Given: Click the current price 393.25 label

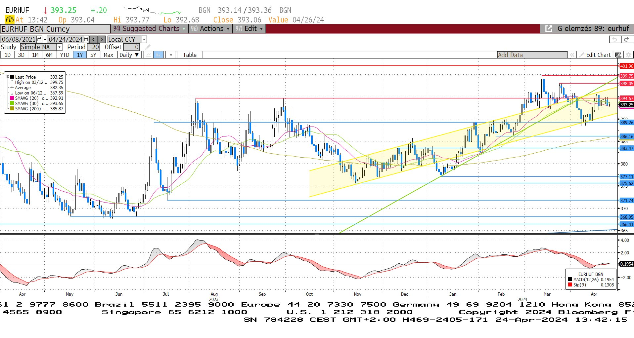Looking at the screenshot, I should click(626, 105).
